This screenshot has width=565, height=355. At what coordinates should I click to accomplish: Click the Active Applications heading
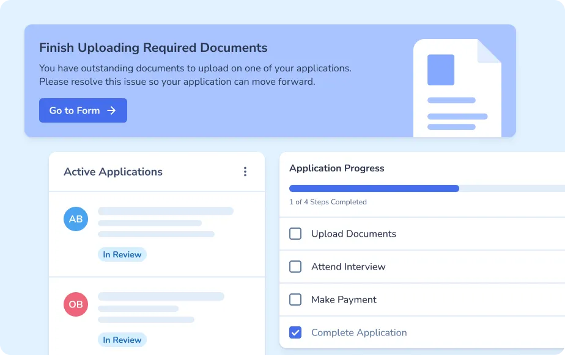click(x=113, y=172)
